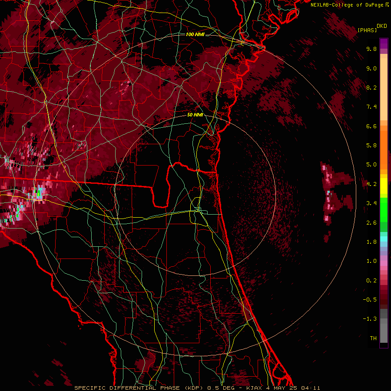Click the 5.8 value on the color scale
Image resolution: width=391 pixels, height=391 pixels.
tap(371, 145)
